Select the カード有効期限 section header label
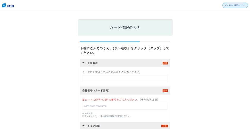 pos(91,126)
